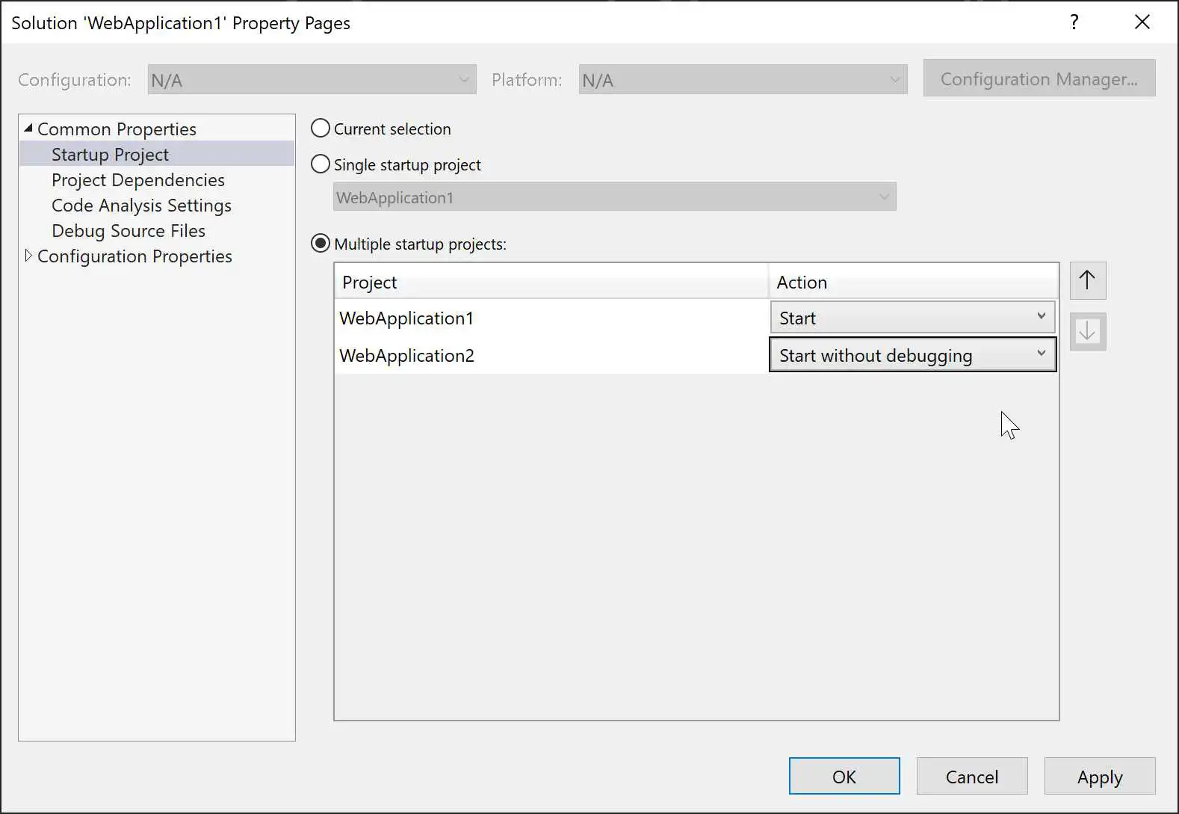Screen dimensions: 1179x814
Task: Select the WebApplication1 project row
Action: pyautogui.click(x=551, y=318)
